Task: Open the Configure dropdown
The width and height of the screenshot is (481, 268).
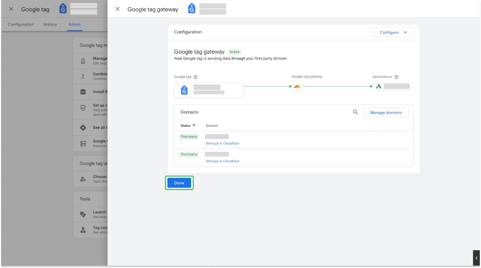Action: click(393, 32)
